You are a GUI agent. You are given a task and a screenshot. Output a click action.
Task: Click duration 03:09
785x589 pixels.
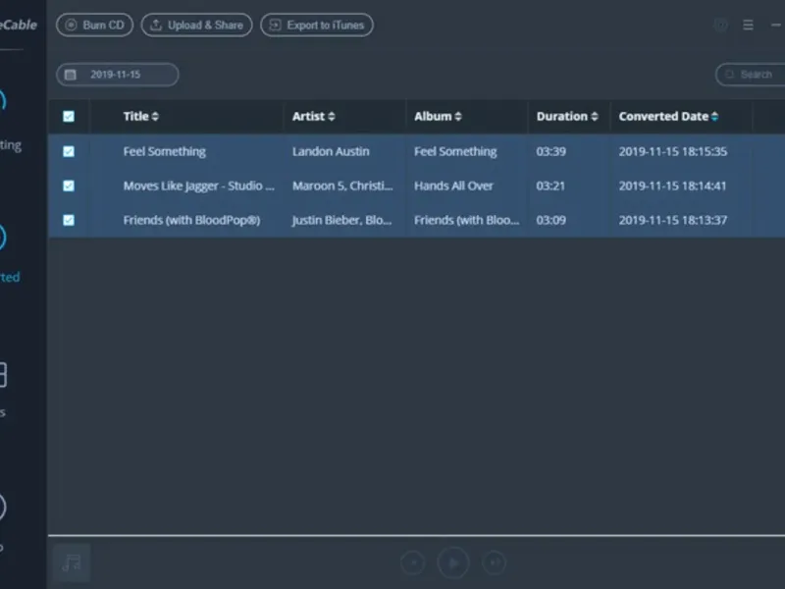click(551, 220)
